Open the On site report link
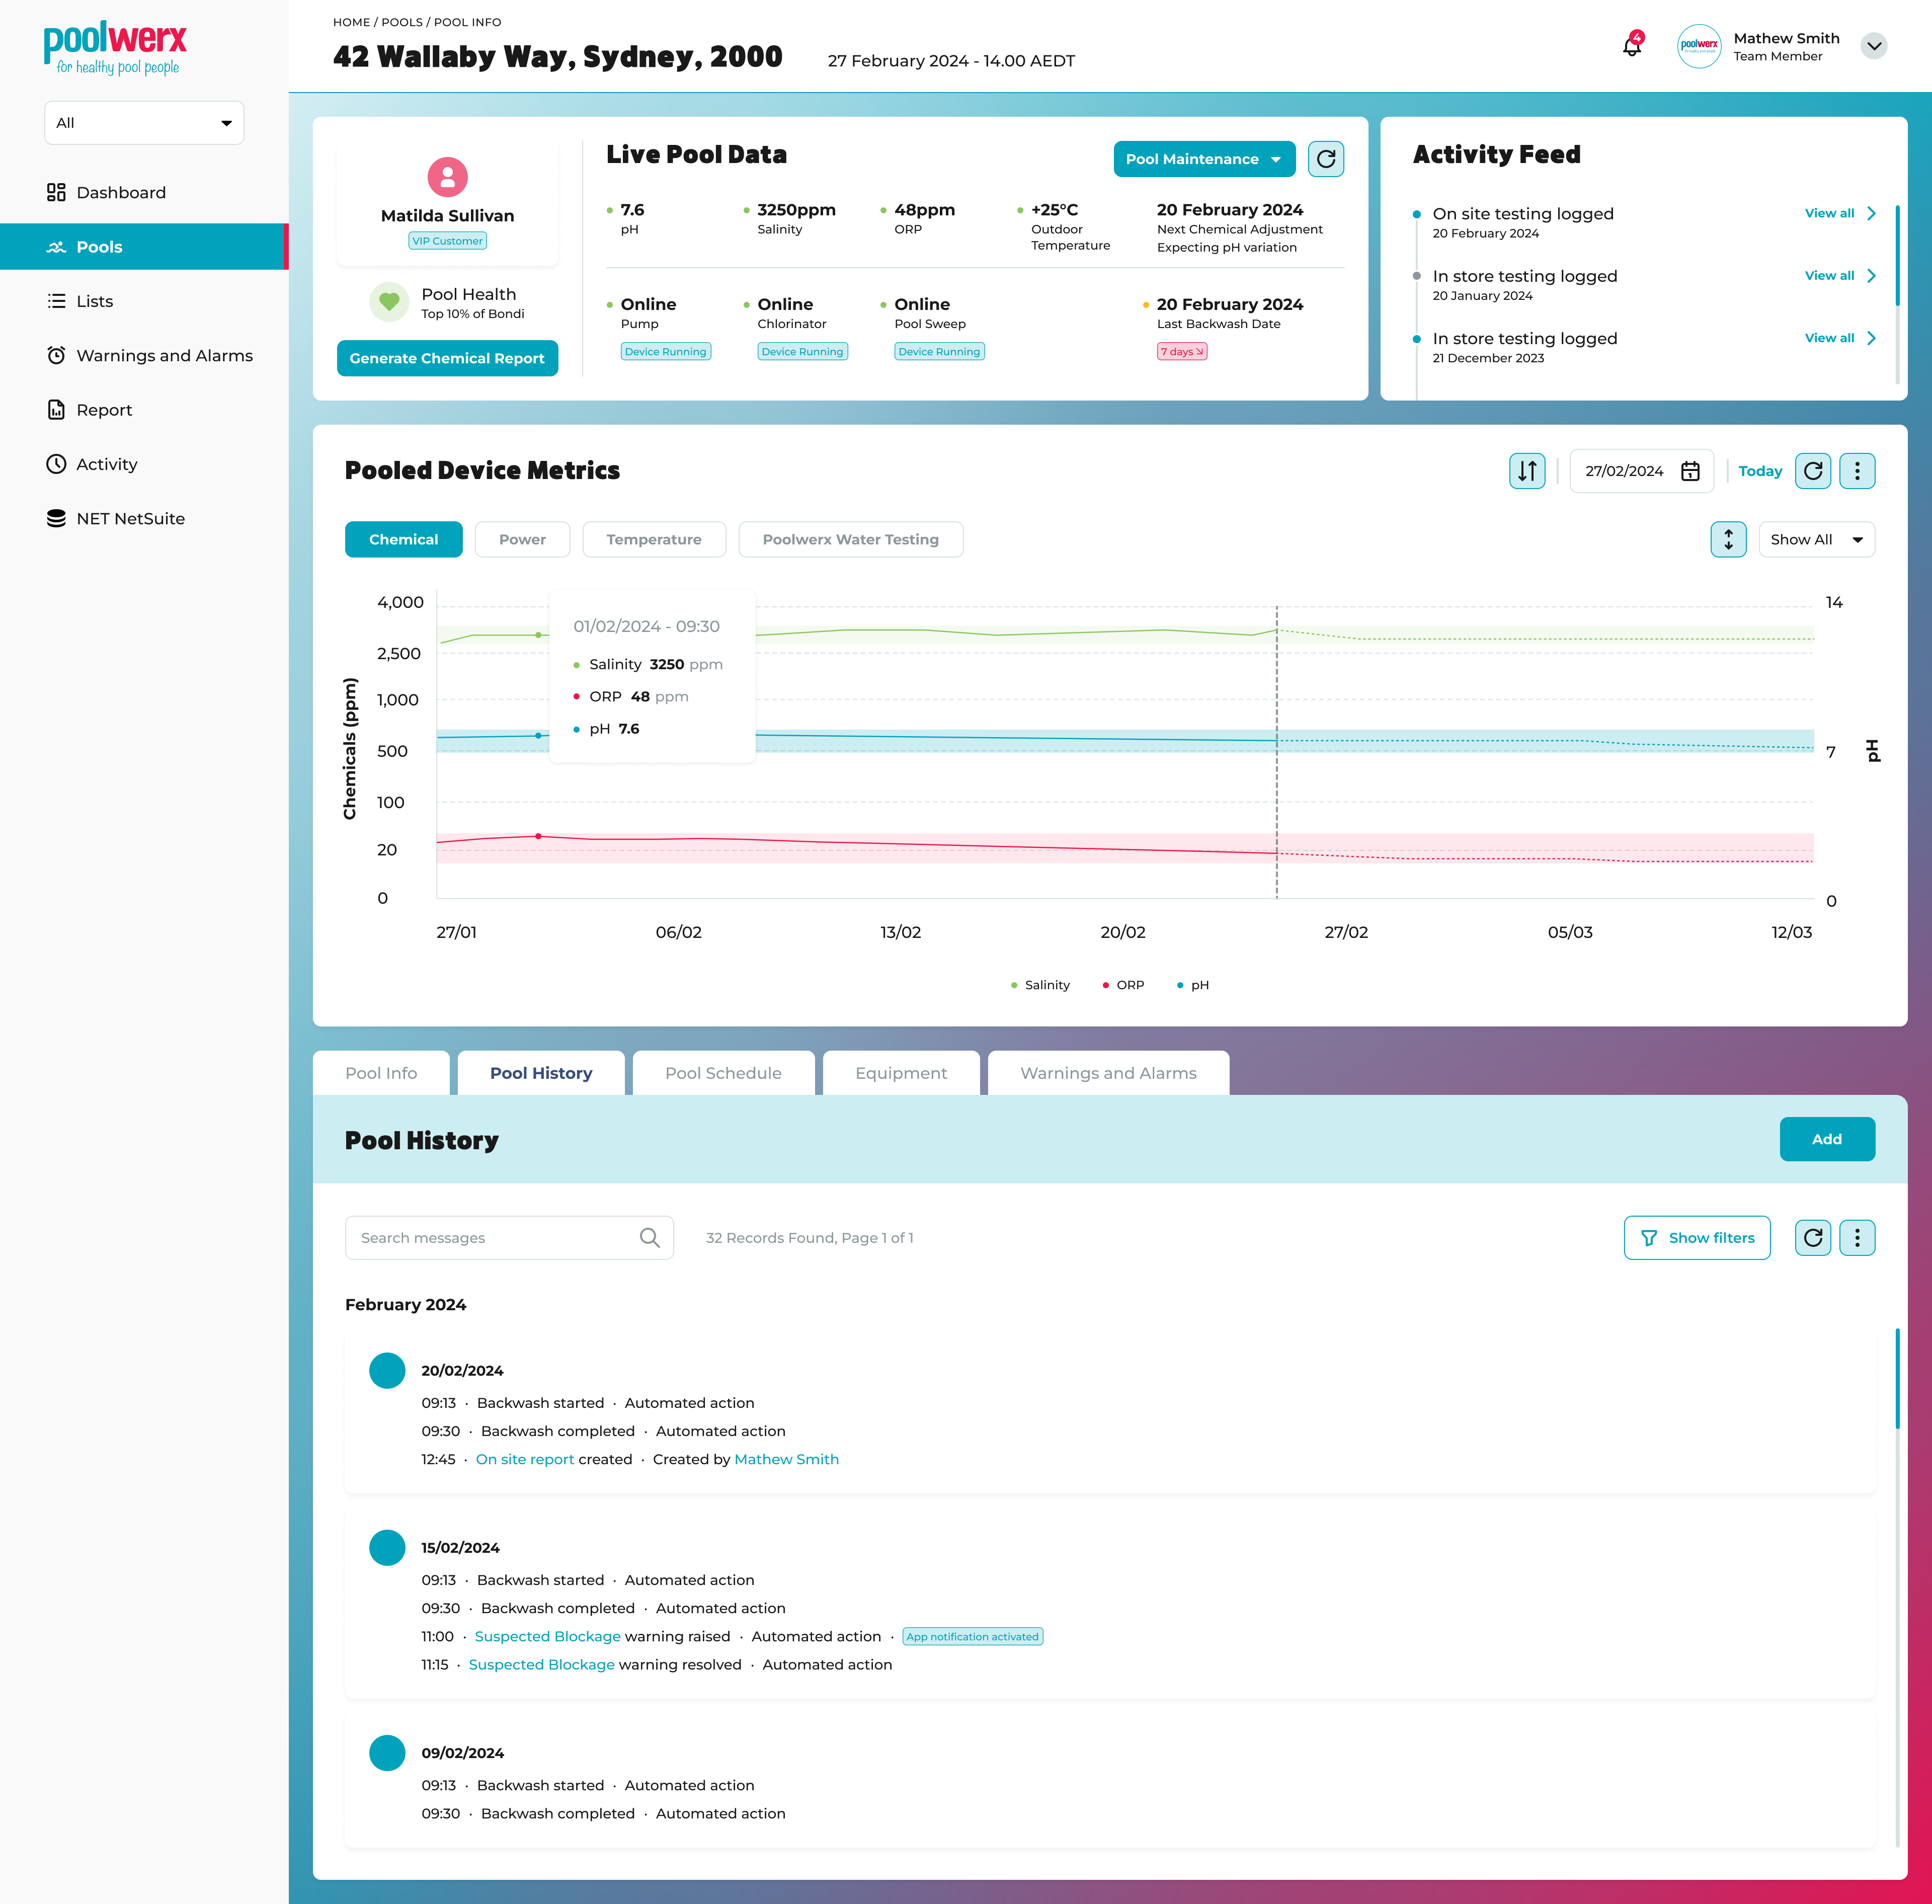The image size is (1932, 1904). (525, 1459)
